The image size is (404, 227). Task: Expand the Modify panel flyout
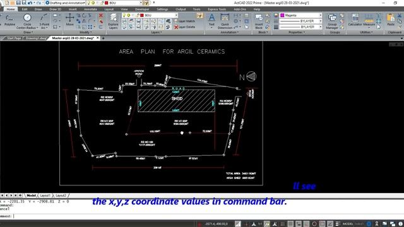[x=86, y=32]
